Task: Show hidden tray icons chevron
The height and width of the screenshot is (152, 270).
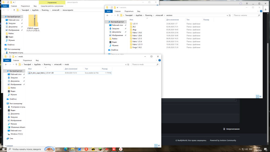Action: [x=240, y=149]
